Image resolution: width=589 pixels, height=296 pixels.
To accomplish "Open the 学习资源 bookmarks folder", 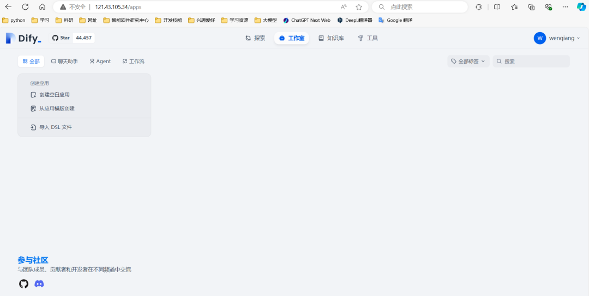I will pyautogui.click(x=235, y=20).
